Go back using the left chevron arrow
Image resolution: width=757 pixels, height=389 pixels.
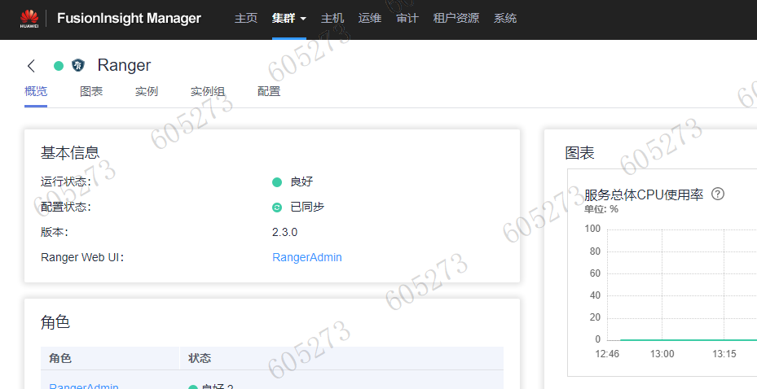(32, 66)
